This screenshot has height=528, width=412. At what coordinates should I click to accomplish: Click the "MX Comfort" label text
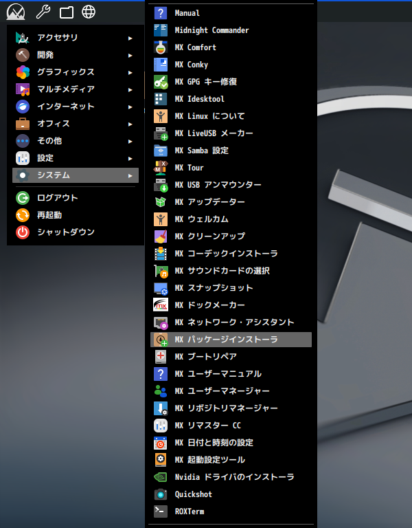pos(196,47)
